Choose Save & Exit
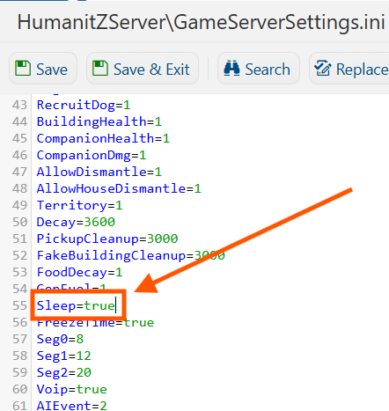Screen dimensions: 389x411 (143, 69)
